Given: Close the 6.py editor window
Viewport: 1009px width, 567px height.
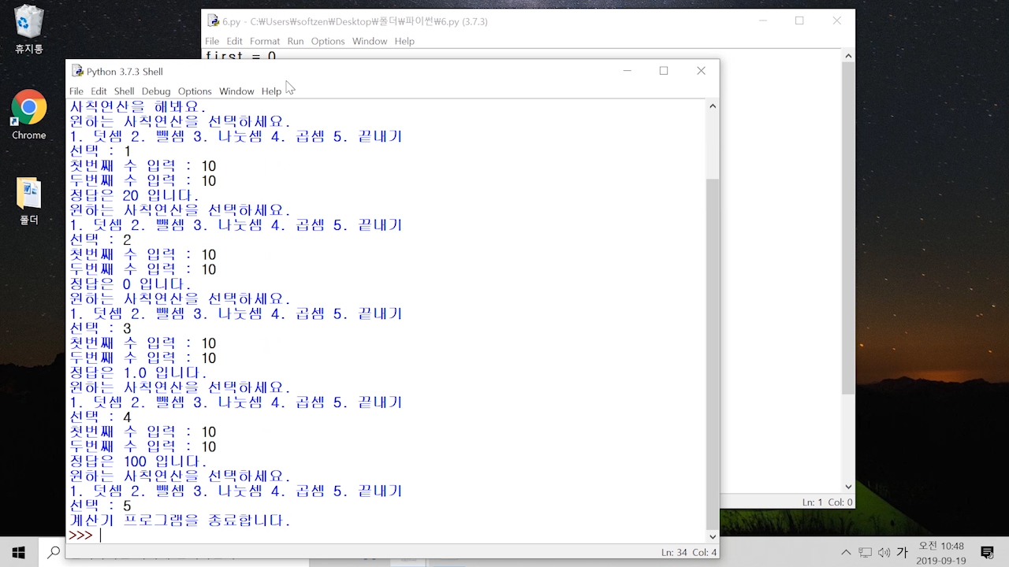Looking at the screenshot, I should click(837, 20).
